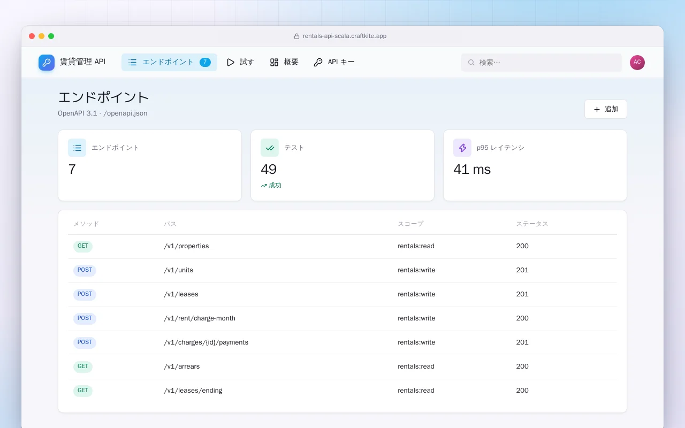Open the エンドポイント tab
This screenshot has height=428, width=685.
point(169,62)
